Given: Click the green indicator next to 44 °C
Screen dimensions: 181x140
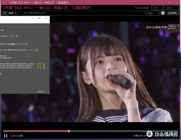Looking at the screenshot, I should pos(44,66).
